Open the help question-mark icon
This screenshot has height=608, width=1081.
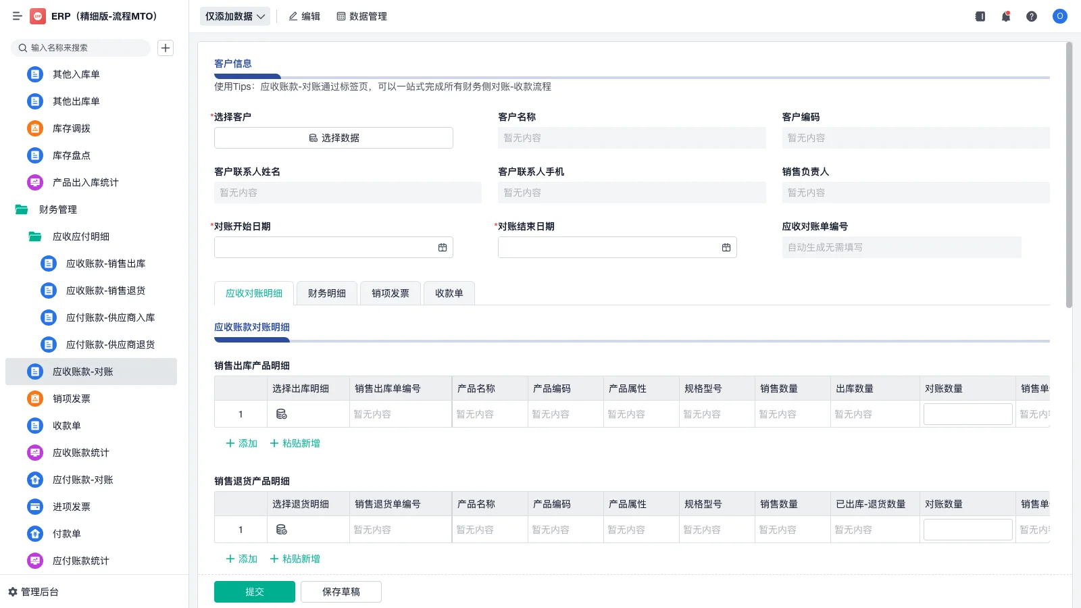(x=1032, y=16)
